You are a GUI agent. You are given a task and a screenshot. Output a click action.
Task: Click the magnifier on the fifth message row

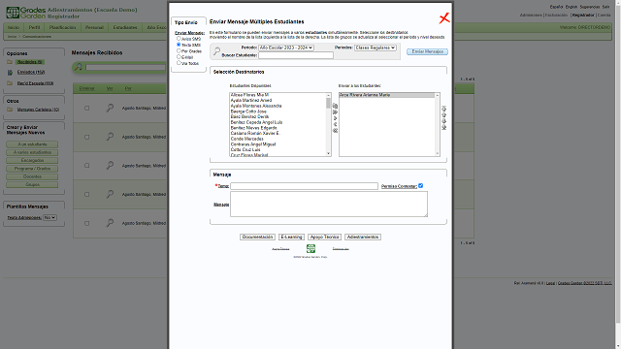[110, 223]
